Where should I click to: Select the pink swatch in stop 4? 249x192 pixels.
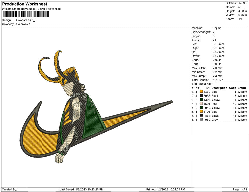coord(201,104)
